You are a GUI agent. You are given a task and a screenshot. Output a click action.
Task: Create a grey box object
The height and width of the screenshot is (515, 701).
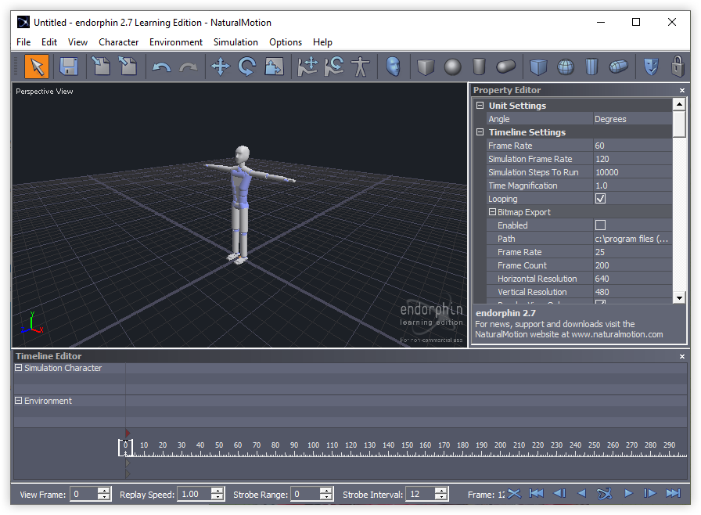point(426,67)
